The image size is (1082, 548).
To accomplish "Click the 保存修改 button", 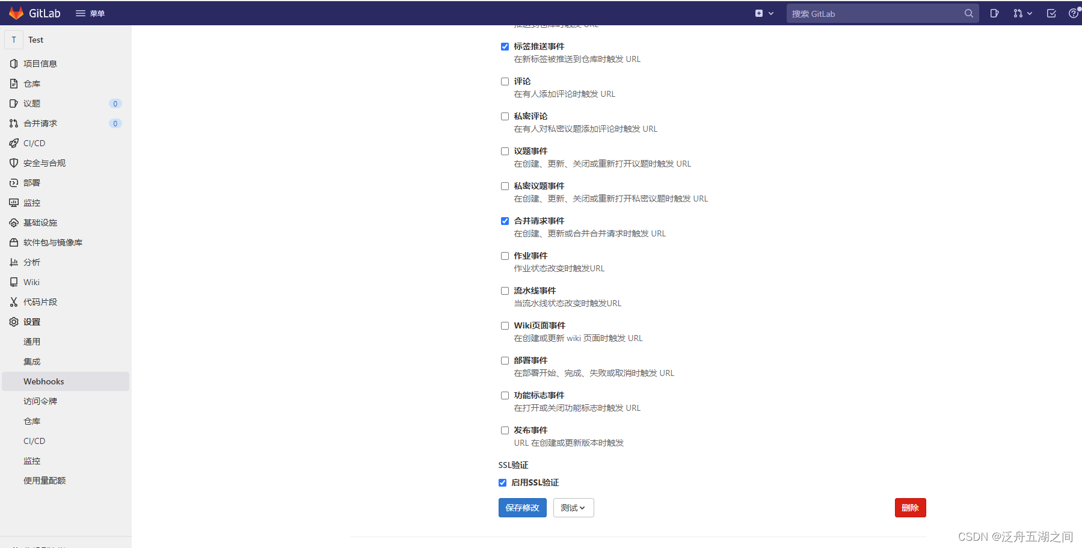I will click(521, 508).
